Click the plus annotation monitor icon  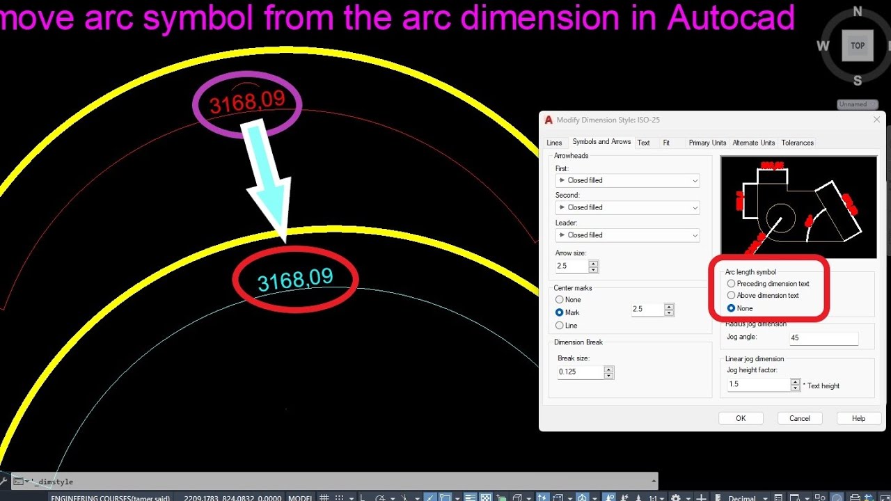[x=701, y=498]
